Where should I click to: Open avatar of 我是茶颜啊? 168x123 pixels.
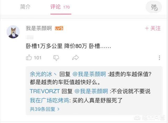[x=13, y=32]
